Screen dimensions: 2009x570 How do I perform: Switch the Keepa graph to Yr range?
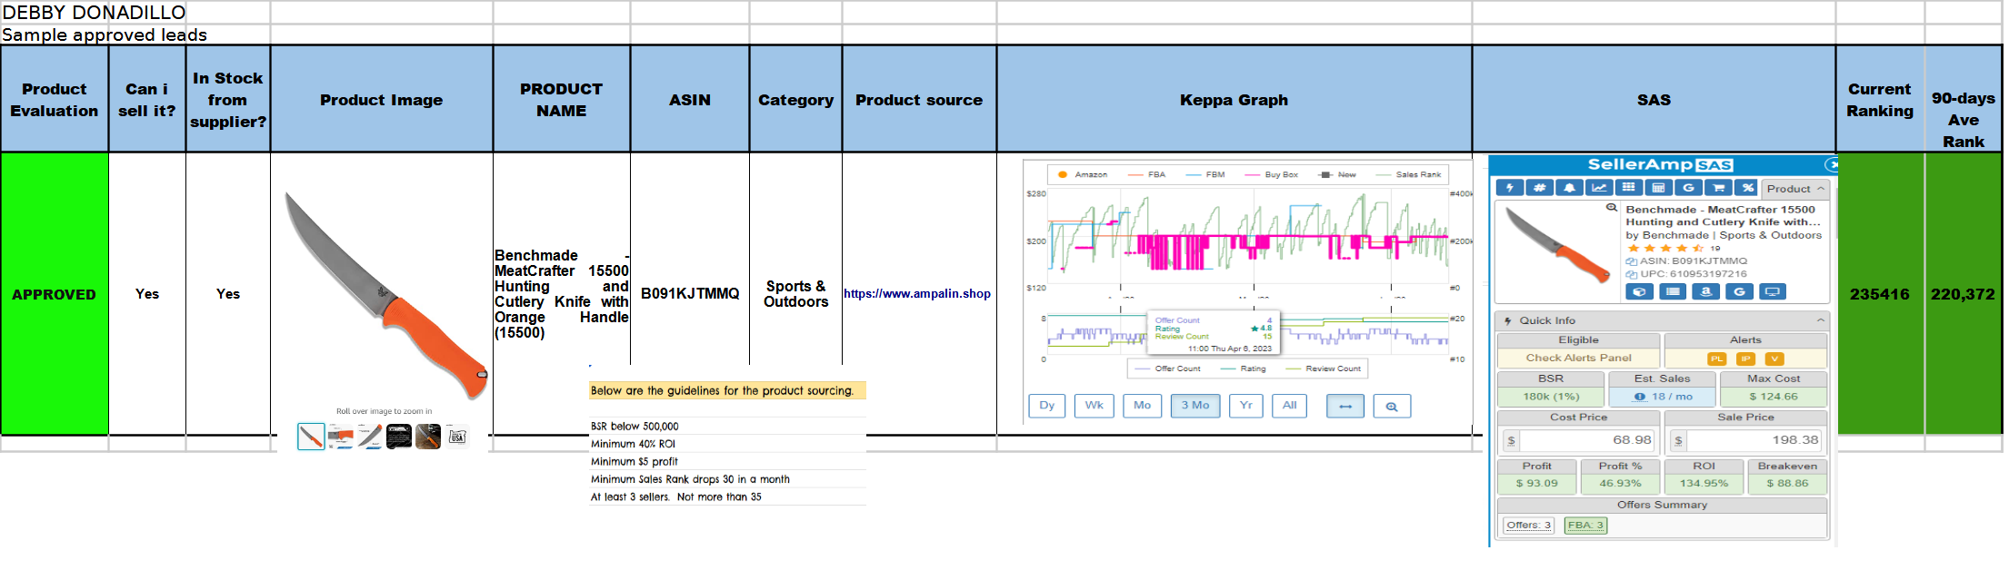click(x=1245, y=406)
